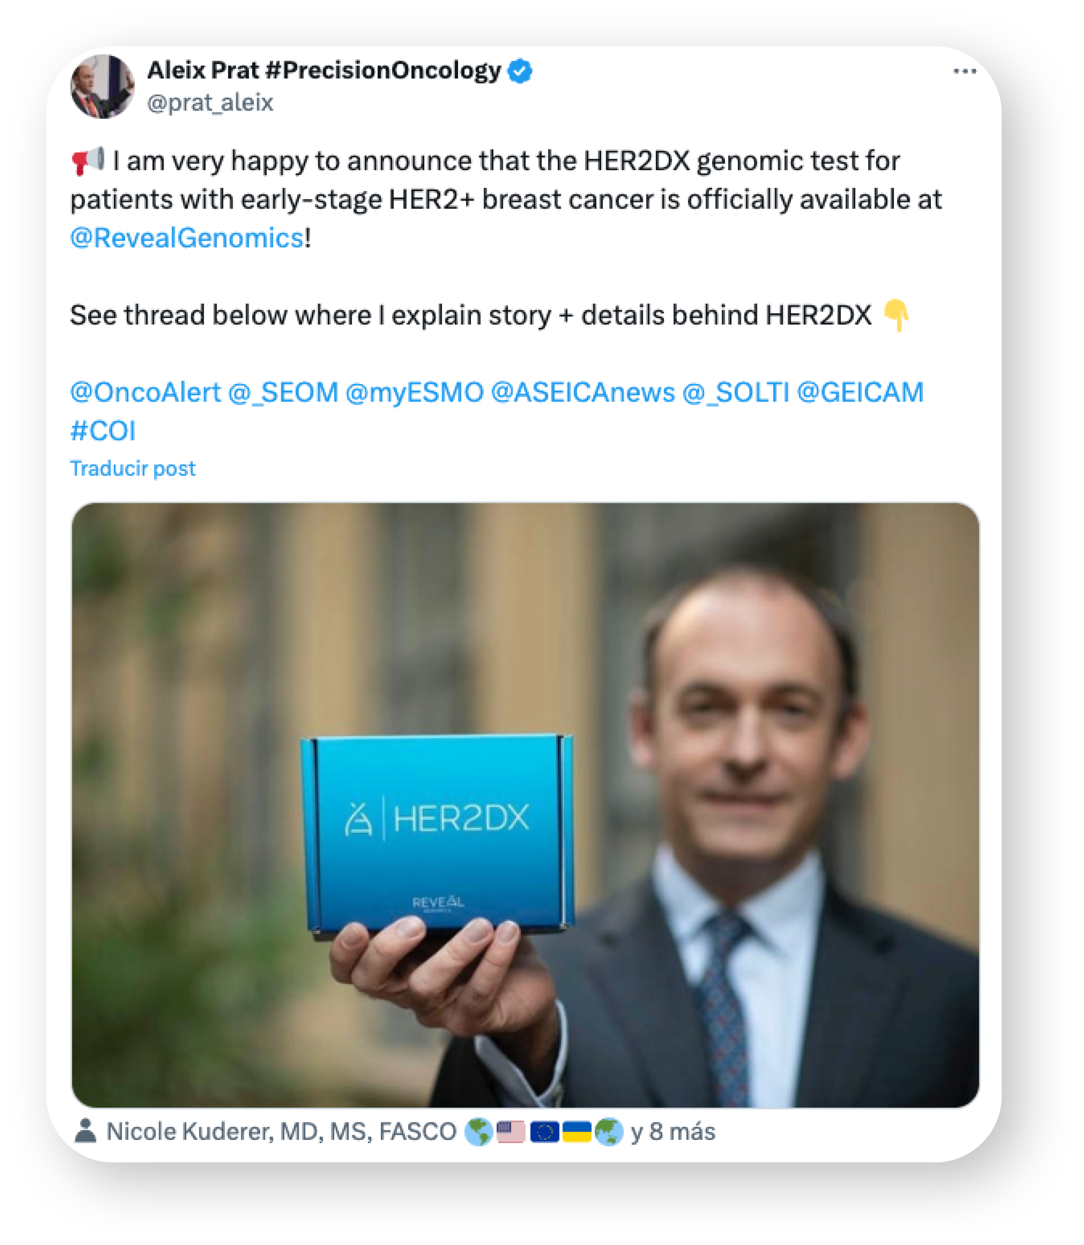Click the tagged people person icon
Screen dimensions: 1084x1245
pyautogui.click(x=85, y=1131)
